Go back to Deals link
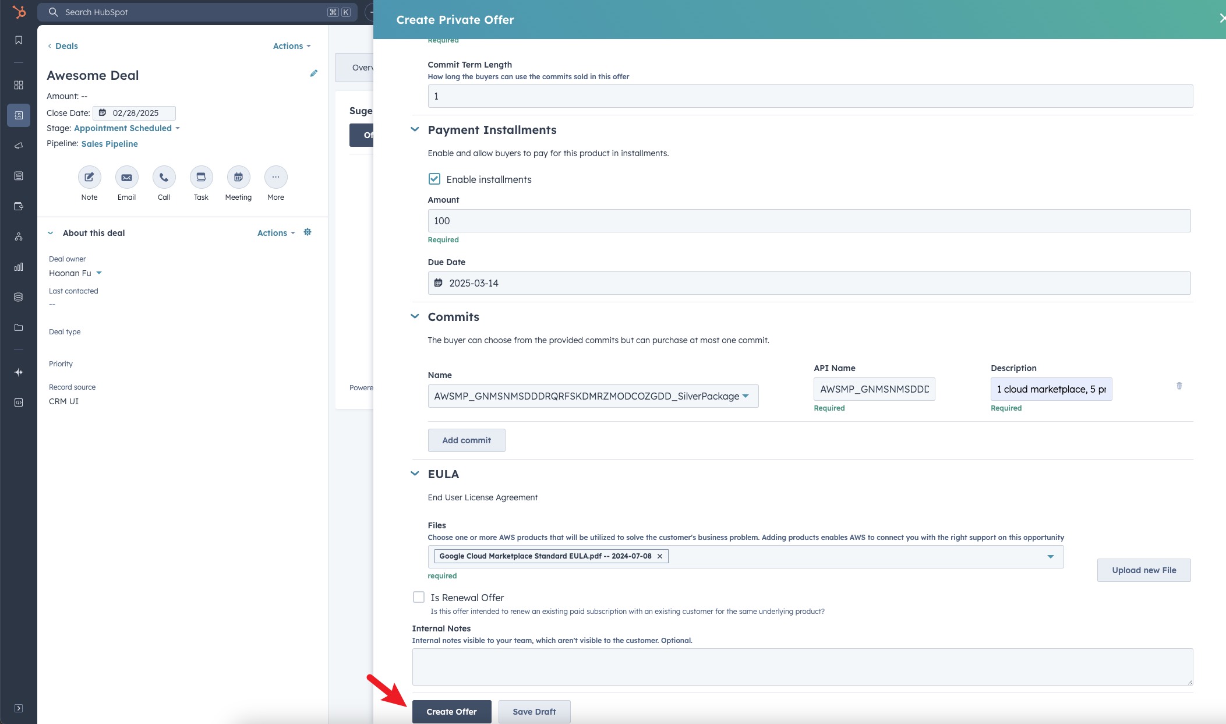This screenshot has height=724, width=1226. pos(66,46)
